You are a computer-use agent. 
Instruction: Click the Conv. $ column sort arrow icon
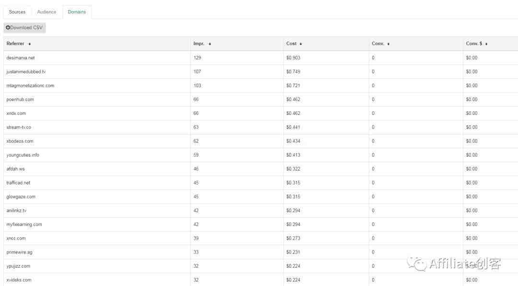click(486, 44)
